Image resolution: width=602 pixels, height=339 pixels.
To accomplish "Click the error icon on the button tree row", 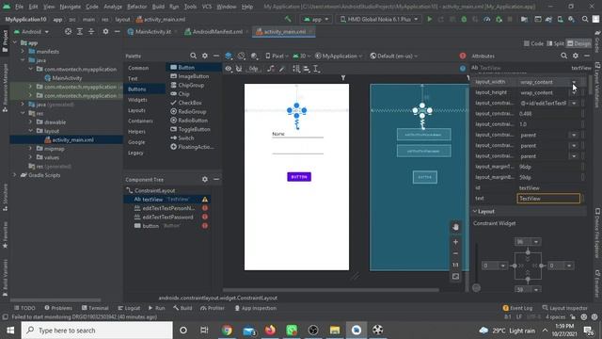I will [205, 226].
